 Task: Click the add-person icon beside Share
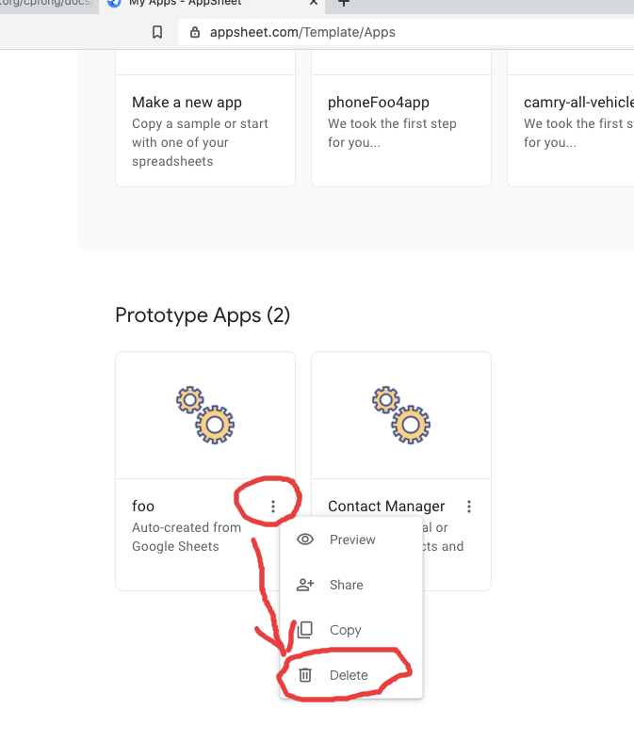point(305,585)
